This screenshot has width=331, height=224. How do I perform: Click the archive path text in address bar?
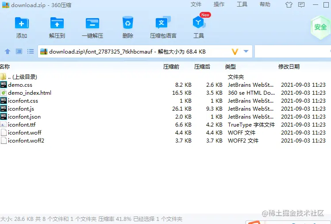pos(127,52)
